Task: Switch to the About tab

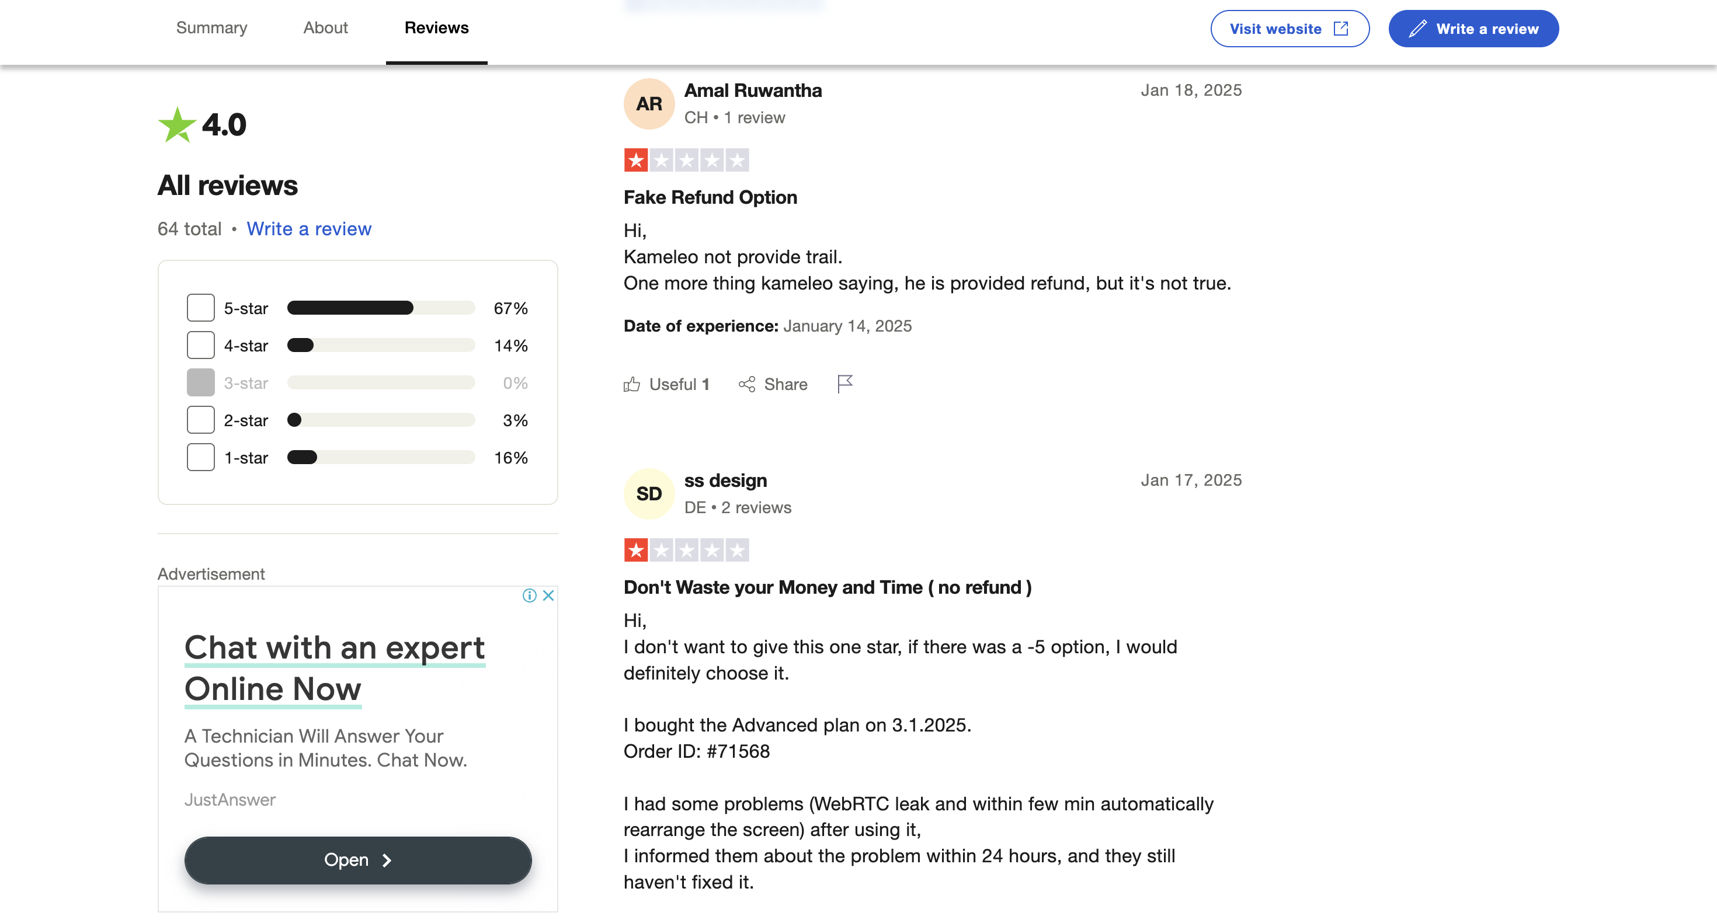Action: [325, 28]
